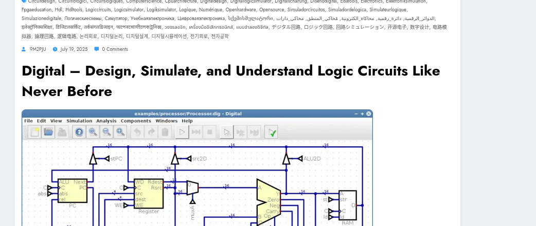Click the PC component block in circuit
Viewport: 536px width, 226px height.
click(73, 191)
